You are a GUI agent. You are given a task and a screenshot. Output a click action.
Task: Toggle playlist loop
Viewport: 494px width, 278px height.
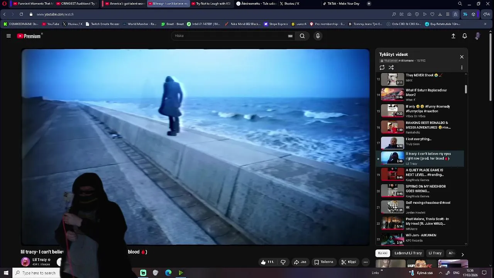(382, 68)
